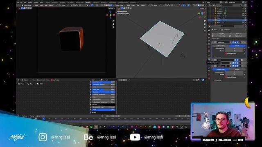The height and width of the screenshot is (147, 262).
Task: Select rendered shading in right viewport header
Action: [x=203, y=5]
